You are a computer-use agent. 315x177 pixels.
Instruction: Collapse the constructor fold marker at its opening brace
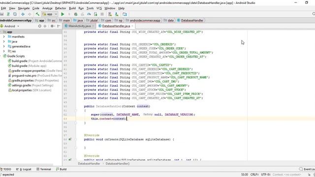[x=76, y=110]
